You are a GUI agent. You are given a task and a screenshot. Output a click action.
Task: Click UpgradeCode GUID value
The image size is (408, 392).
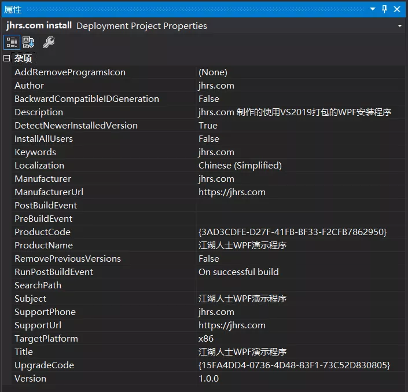click(294, 365)
